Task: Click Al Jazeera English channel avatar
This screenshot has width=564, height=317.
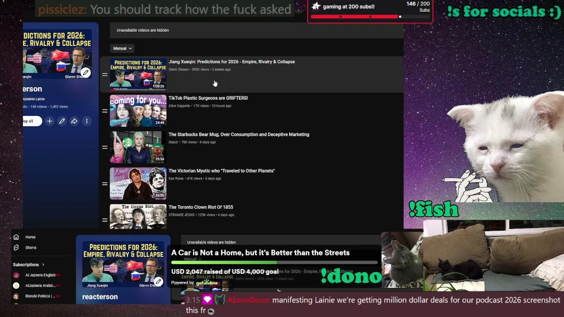Action: point(16,275)
